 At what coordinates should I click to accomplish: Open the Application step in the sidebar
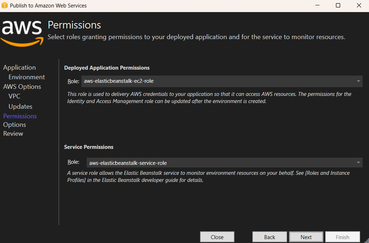point(19,67)
